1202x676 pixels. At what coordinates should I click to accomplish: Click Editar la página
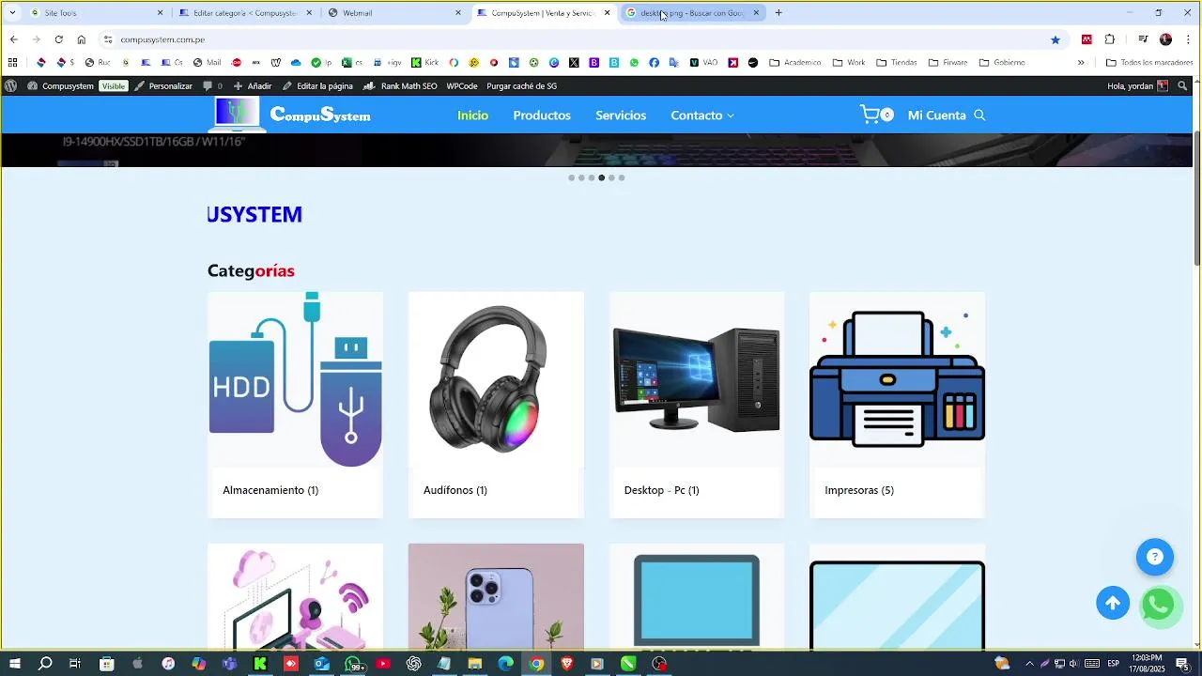(318, 85)
